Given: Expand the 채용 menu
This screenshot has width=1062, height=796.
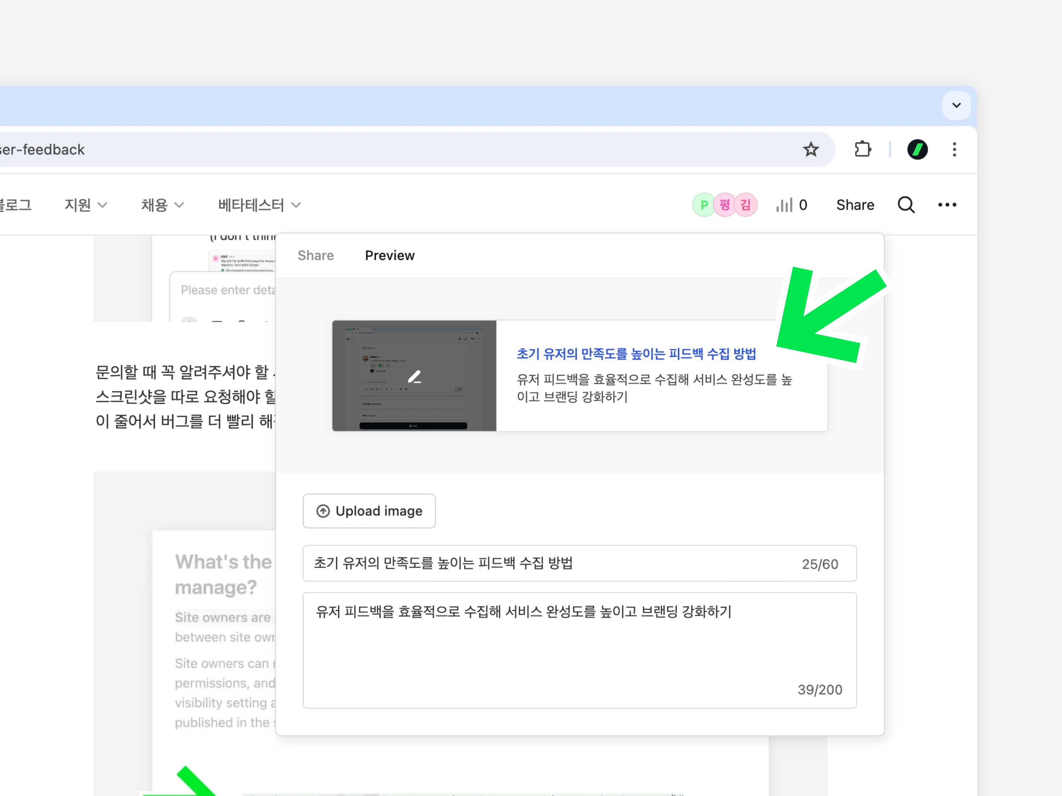Looking at the screenshot, I should tap(162, 205).
